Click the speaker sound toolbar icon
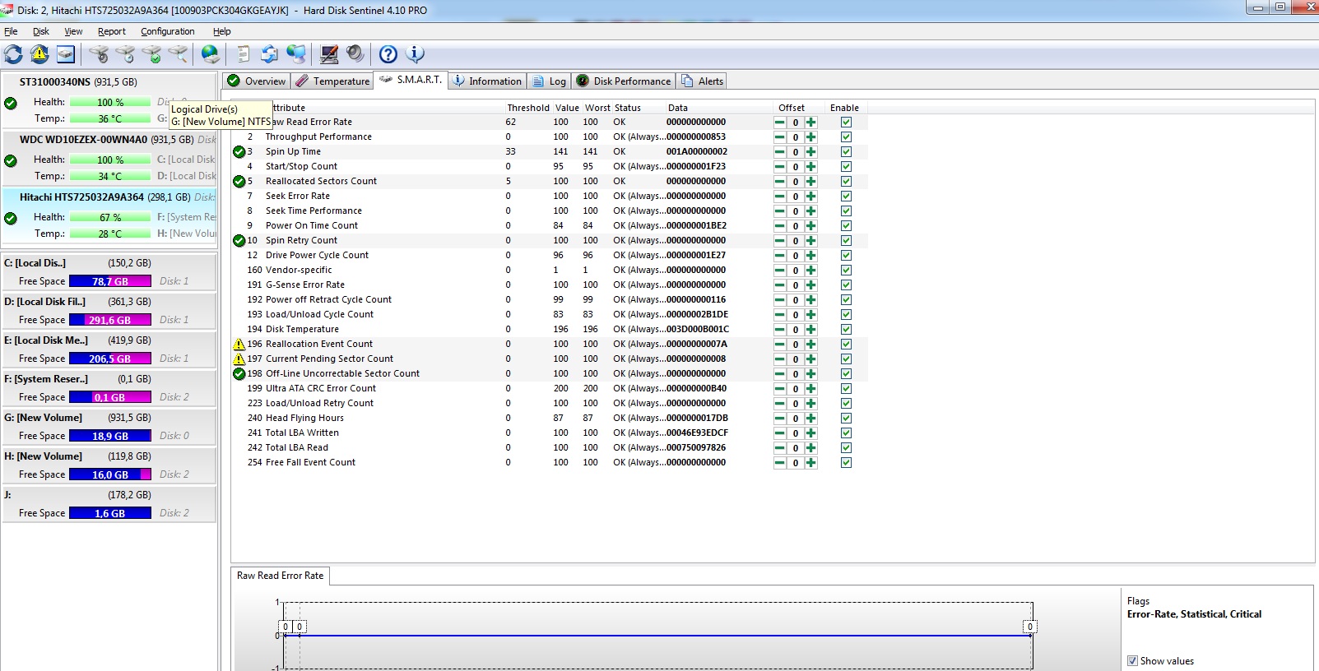1319x671 pixels. pyautogui.click(x=355, y=54)
